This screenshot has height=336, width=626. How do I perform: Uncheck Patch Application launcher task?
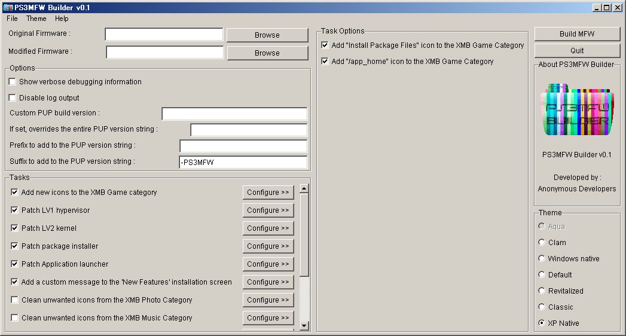click(14, 264)
